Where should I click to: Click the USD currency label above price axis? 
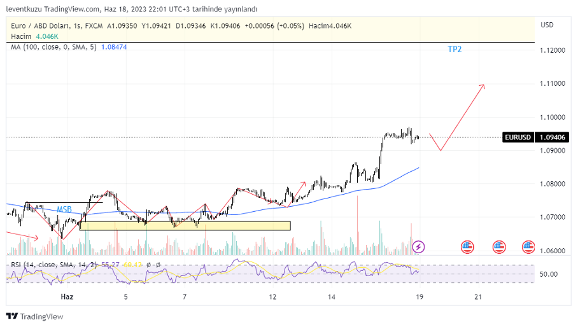546,25
